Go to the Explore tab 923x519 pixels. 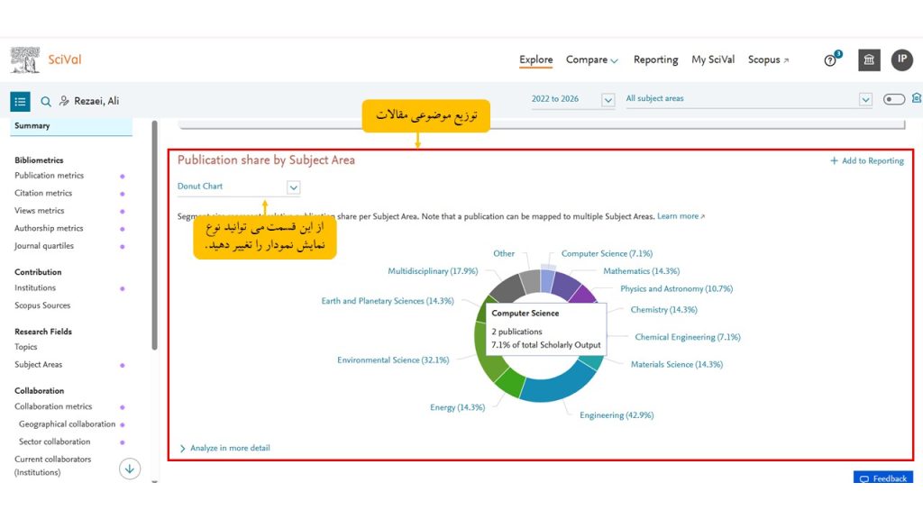(x=535, y=60)
